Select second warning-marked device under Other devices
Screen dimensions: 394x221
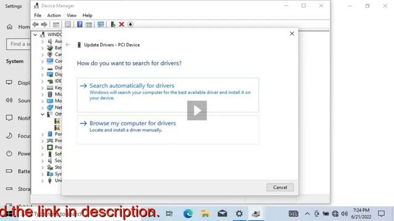(57, 128)
